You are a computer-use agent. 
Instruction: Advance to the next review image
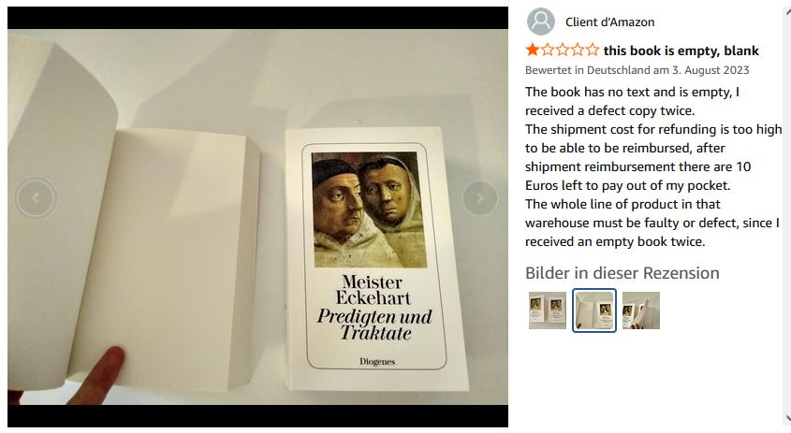[480, 197]
